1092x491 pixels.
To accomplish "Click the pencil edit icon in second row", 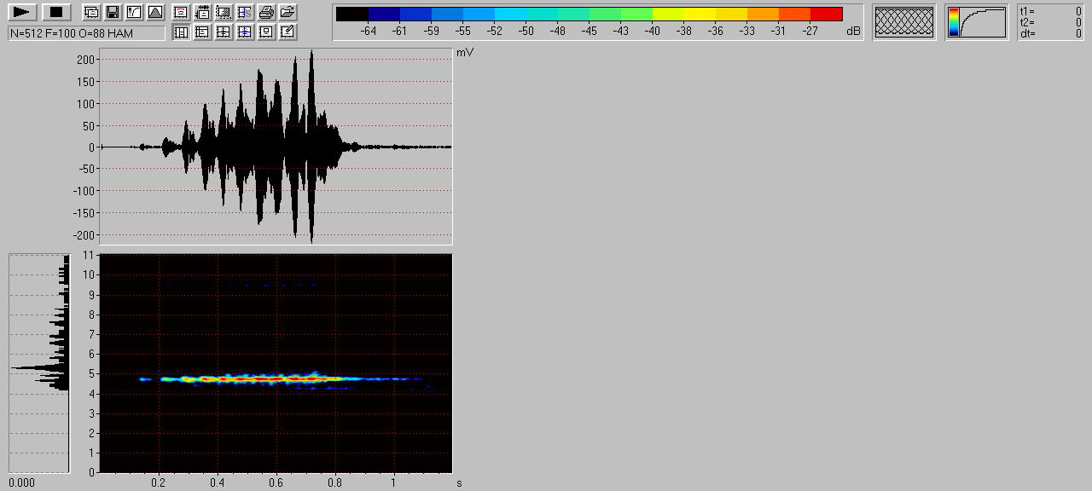I will pos(288,32).
